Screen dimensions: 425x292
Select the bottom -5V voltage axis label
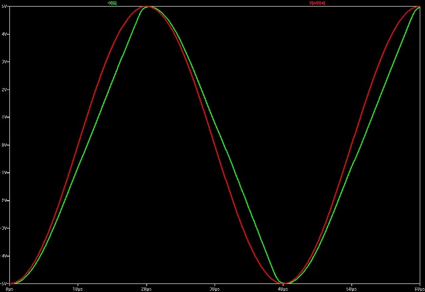[x=4, y=283]
